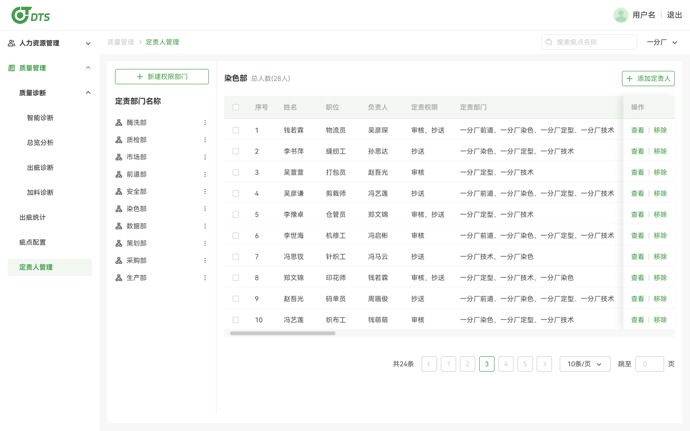Check the row for 冯艺莲
Screen dimensions: 690x431
tap(236, 320)
